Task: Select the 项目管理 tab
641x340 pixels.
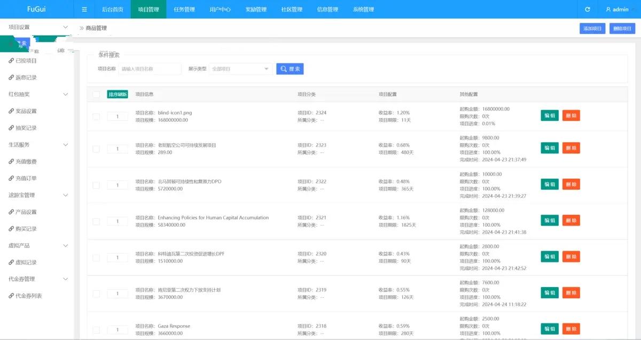Action: [148, 10]
